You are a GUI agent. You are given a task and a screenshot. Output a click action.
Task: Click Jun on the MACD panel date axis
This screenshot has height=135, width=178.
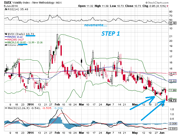click(162, 133)
